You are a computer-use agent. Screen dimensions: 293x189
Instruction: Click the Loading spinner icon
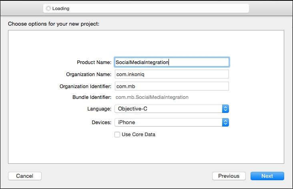[48, 8]
